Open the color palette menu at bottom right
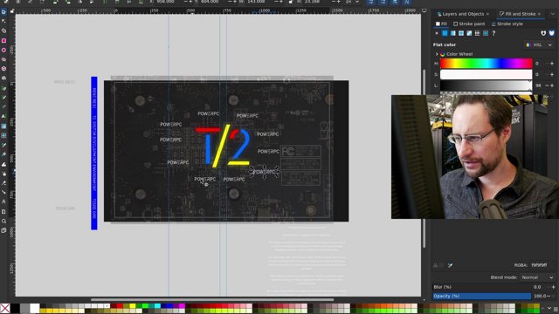The width and height of the screenshot is (559, 314). 556,308
